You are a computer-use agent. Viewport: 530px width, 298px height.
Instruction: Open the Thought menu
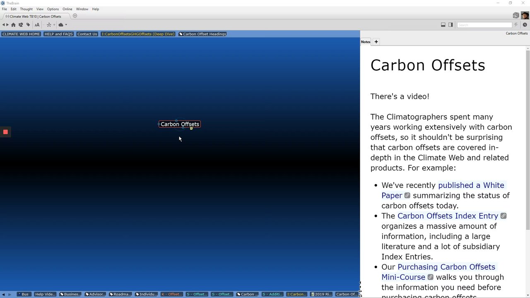click(x=26, y=9)
